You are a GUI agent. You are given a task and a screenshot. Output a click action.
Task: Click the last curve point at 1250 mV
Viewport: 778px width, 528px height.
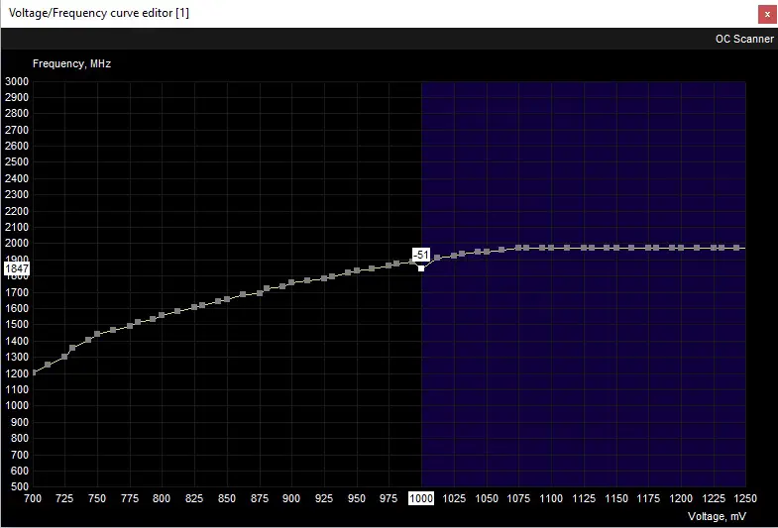[736, 248]
